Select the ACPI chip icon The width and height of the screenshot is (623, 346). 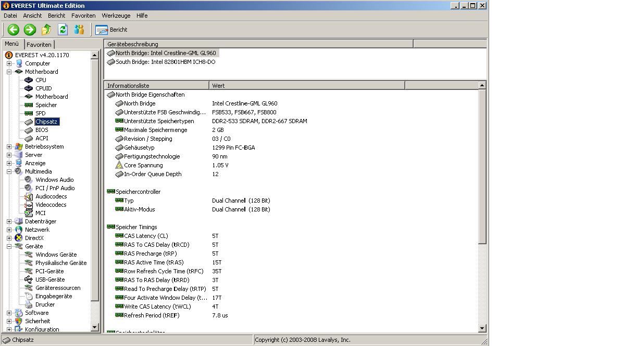tap(29, 138)
